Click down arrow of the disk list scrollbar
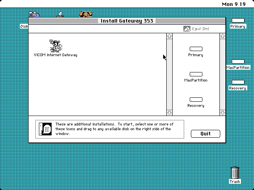This screenshot has height=190, width=254. 223,112
